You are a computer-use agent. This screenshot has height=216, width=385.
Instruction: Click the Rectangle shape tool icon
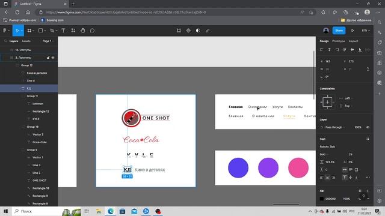point(40,31)
